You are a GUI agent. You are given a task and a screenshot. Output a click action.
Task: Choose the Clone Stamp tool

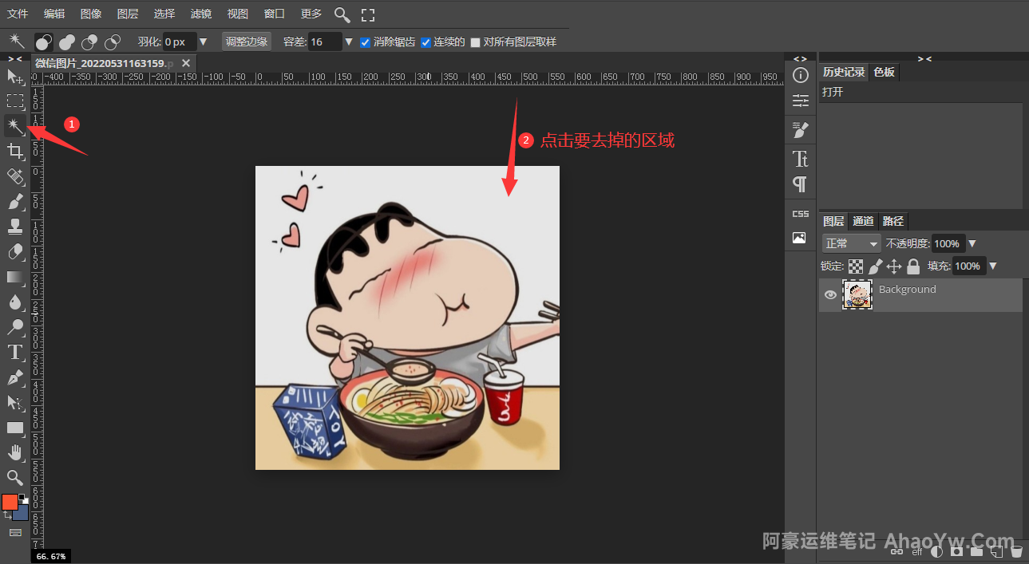tap(15, 227)
